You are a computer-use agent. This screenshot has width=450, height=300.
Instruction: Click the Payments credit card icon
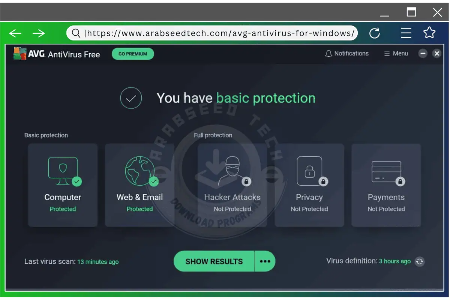tap(386, 172)
